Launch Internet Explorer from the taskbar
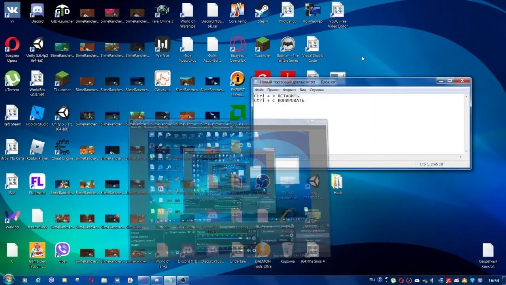The image size is (506, 285). coord(38,280)
